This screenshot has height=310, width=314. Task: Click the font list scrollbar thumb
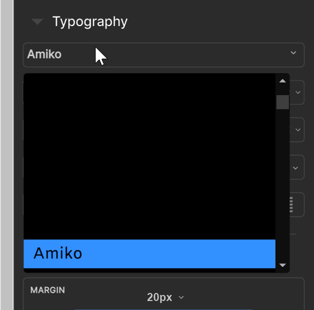tap(282, 102)
